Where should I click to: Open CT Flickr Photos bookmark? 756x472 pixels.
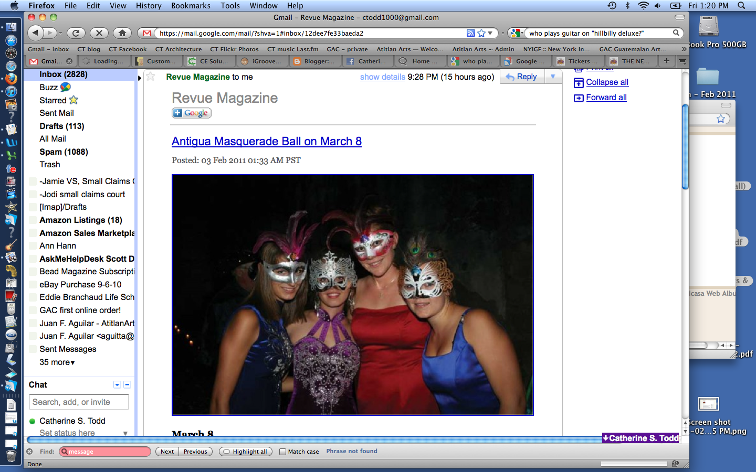[234, 49]
